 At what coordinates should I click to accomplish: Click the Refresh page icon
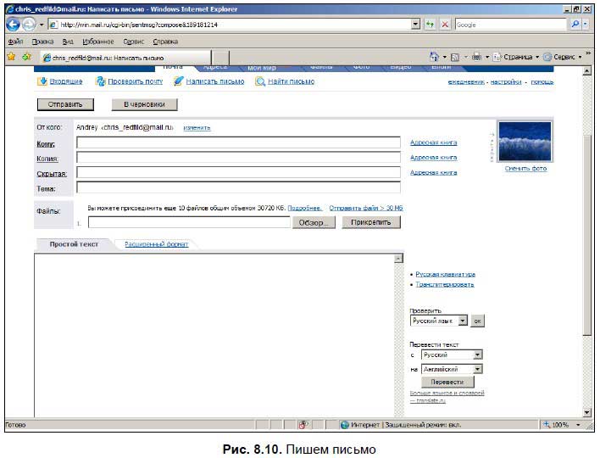[x=431, y=25]
